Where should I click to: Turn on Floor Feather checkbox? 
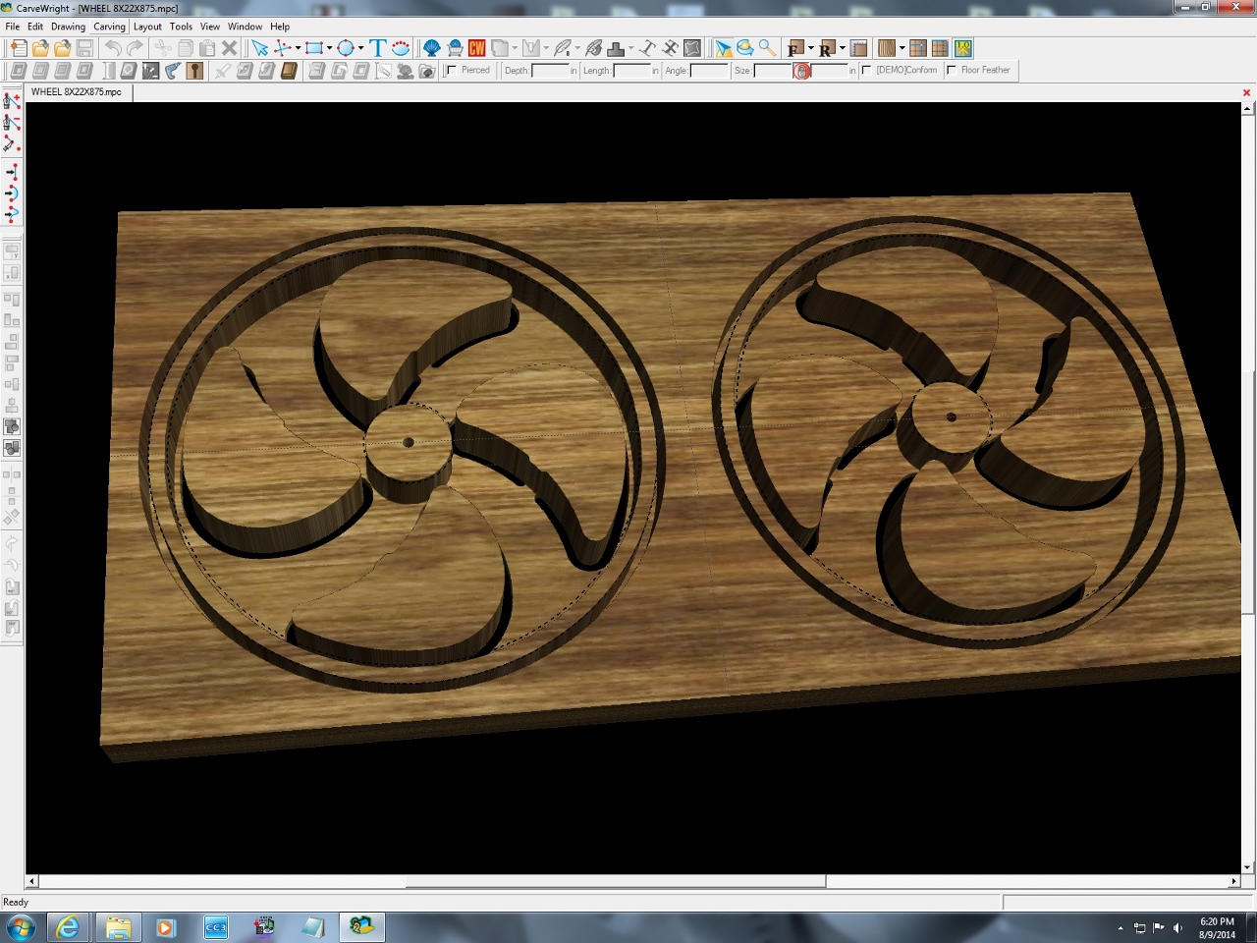click(952, 71)
